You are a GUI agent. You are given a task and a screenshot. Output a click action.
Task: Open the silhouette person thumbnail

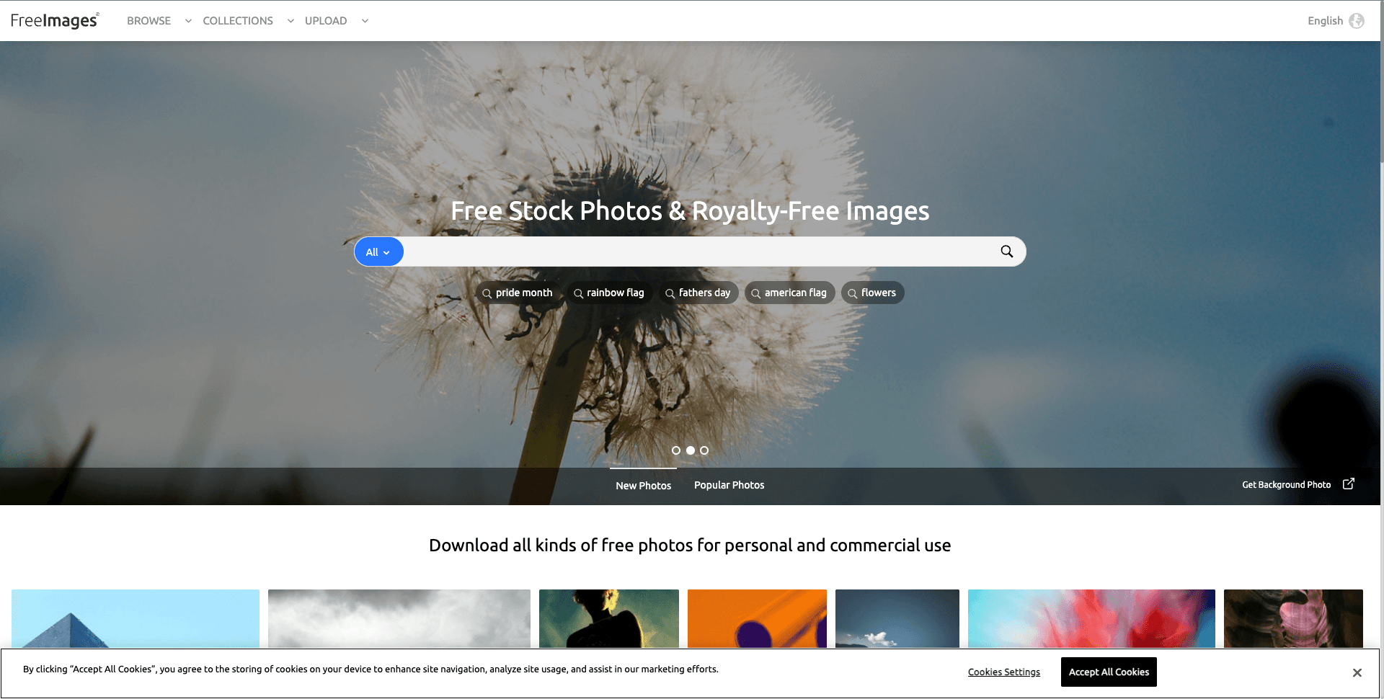(609, 618)
